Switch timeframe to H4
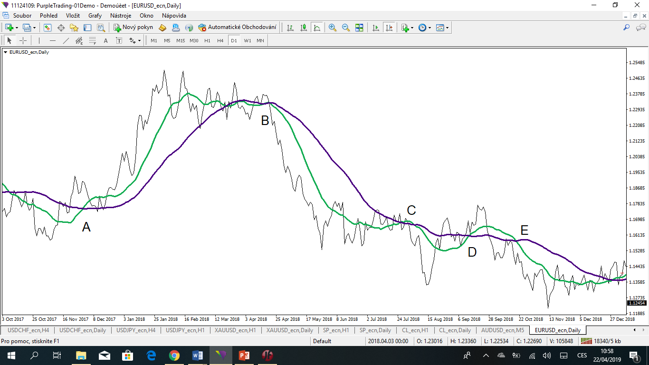649x365 pixels. tap(220, 40)
